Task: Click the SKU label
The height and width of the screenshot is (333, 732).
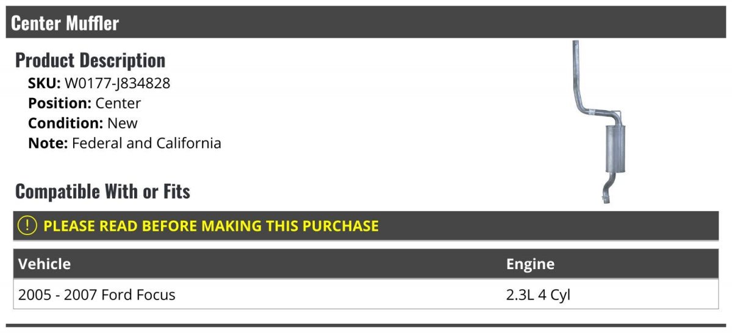Action: (45, 83)
